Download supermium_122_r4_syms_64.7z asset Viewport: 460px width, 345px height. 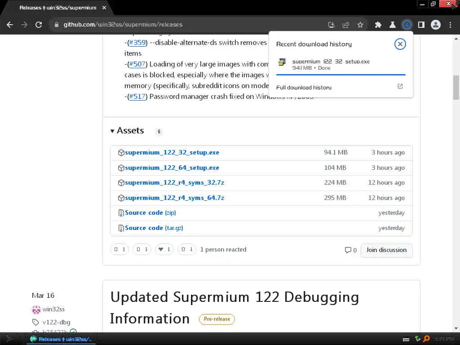tap(175, 198)
